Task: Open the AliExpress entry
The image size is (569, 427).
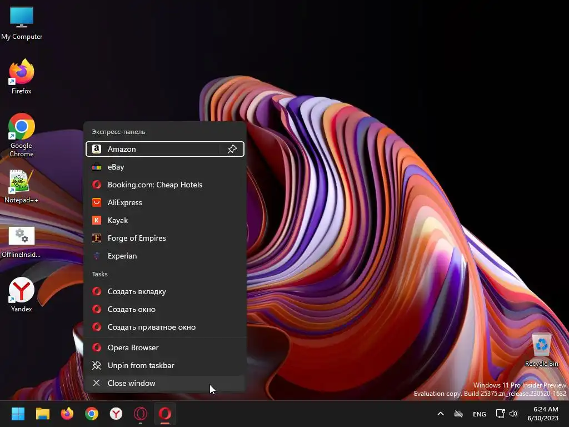Action: coord(164,202)
